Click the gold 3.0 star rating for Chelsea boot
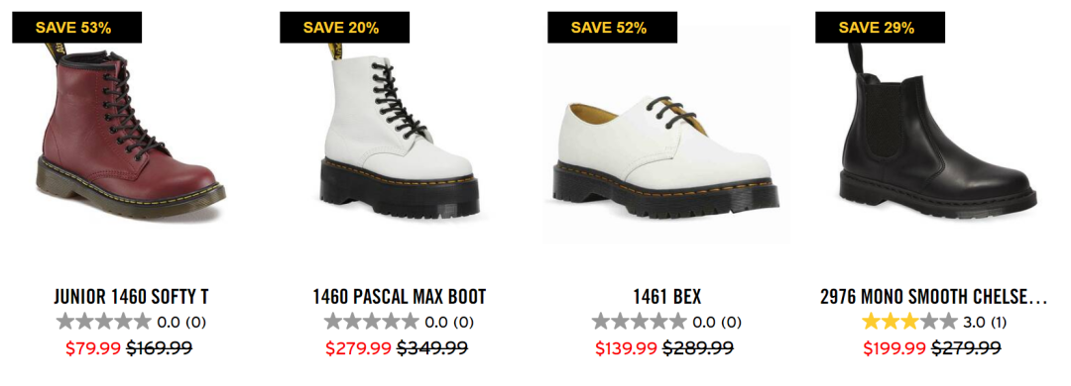The width and height of the screenshot is (1071, 386). point(909,322)
